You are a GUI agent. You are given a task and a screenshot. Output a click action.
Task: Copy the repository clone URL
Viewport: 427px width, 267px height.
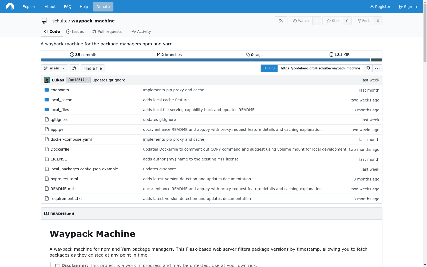pyautogui.click(x=367, y=68)
